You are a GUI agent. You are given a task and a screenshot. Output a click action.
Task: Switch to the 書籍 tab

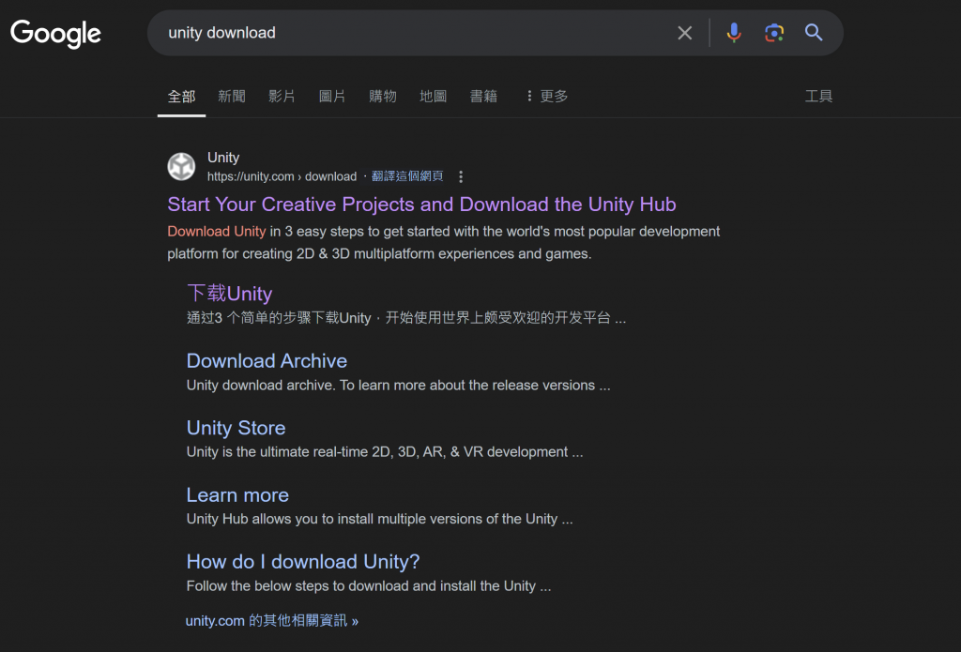coord(483,97)
